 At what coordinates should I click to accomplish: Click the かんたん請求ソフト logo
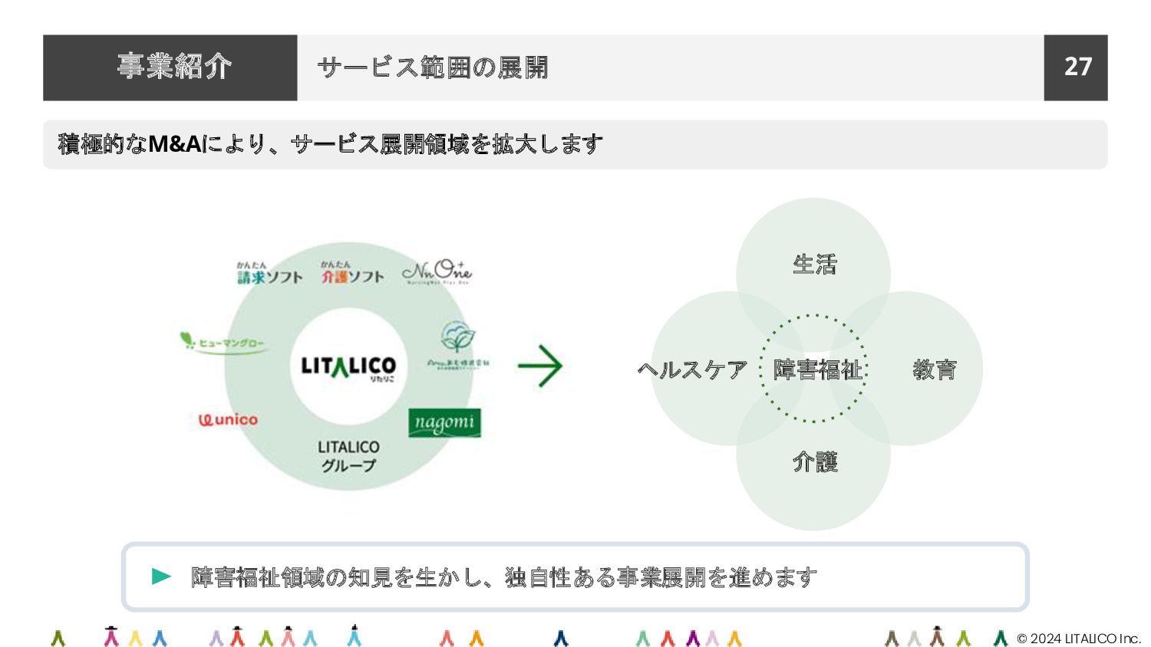coord(269,273)
